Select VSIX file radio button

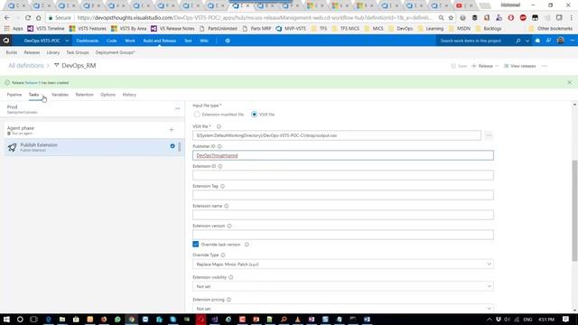[x=254, y=115]
